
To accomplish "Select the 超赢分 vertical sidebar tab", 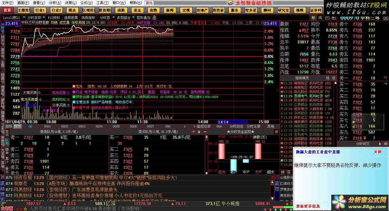I will (3, 78).
